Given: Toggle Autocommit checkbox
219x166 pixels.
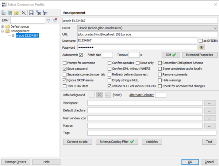Looking at the screenshot, I should click(x=81, y=55).
